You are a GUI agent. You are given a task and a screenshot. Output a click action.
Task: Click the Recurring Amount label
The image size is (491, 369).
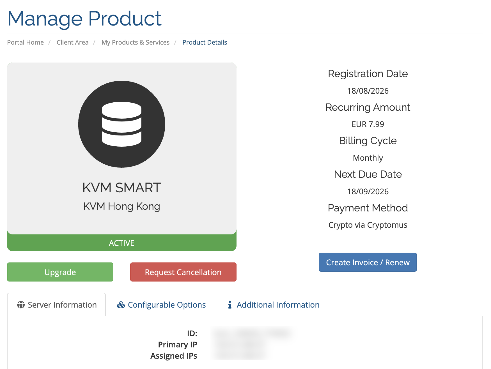[x=368, y=107]
